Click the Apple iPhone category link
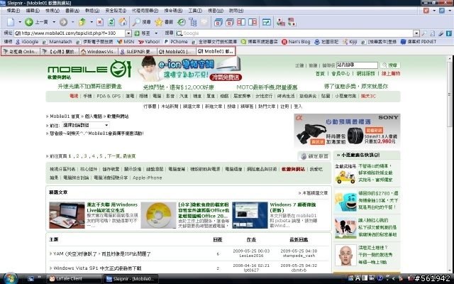Viewport: 454px width, 284px height. [x=147, y=177]
